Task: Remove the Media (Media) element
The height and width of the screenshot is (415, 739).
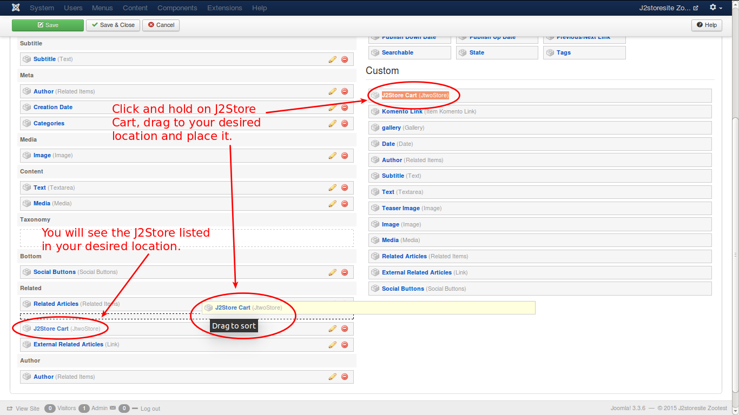Action: (345, 204)
